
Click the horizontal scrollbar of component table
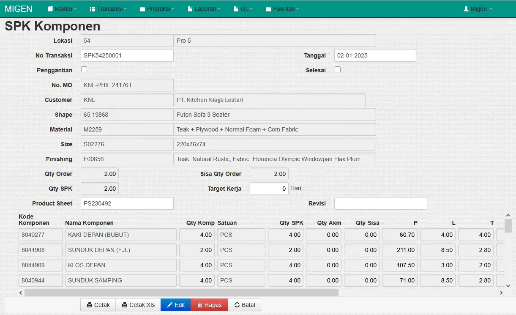click(181, 293)
